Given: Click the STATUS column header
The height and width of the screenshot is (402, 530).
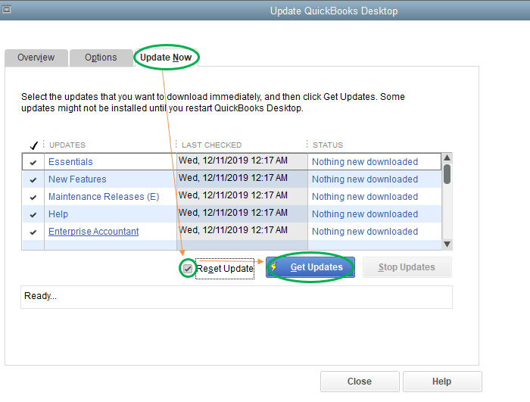Looking at the screenshot, I should pyautogui.click(x=328, y=145).
